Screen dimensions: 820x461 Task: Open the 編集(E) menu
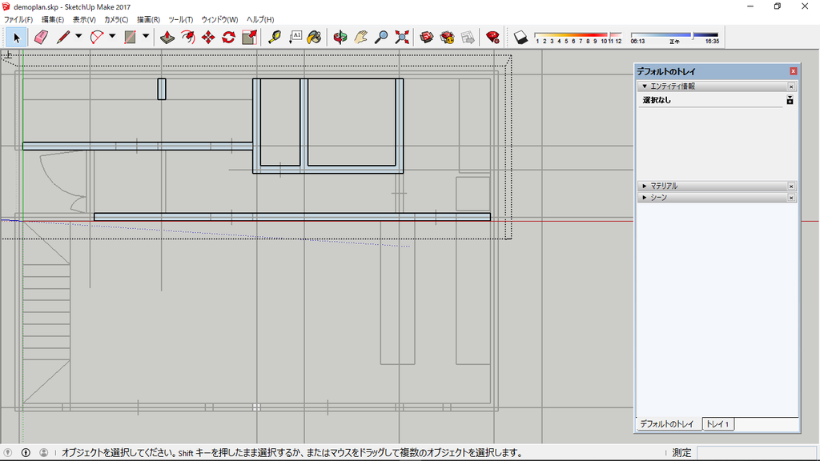coord(53,19)
